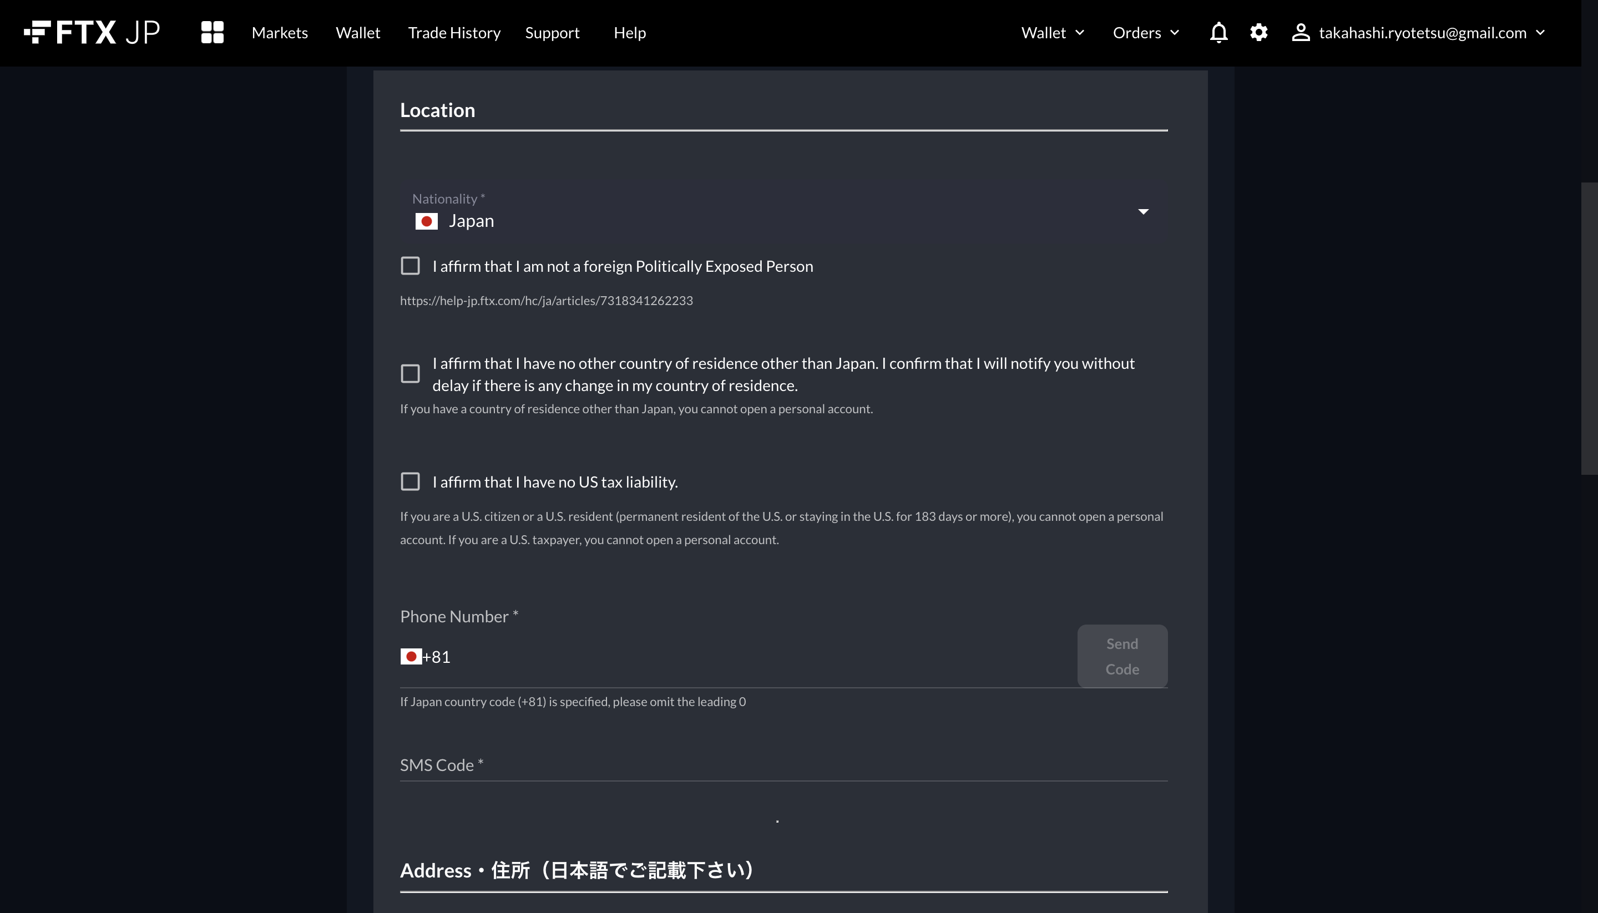Check the Japan-only residence affirmation
Image resolution: width=1598 pixels, height=913 pixels.
pos(409,373)
